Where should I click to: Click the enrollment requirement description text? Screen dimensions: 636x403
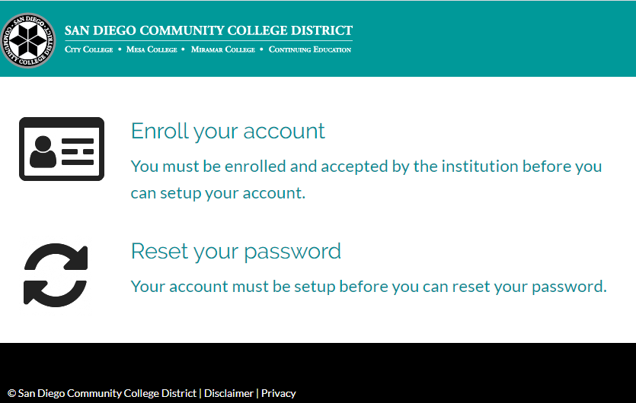pyautogui.click(x=366, y=179)
